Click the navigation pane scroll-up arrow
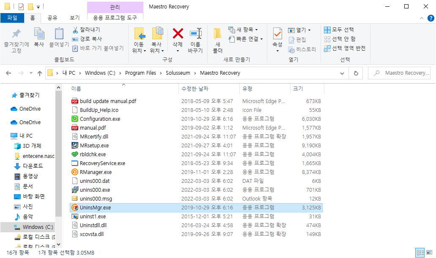Screen dimensions: 436x258 58,88
